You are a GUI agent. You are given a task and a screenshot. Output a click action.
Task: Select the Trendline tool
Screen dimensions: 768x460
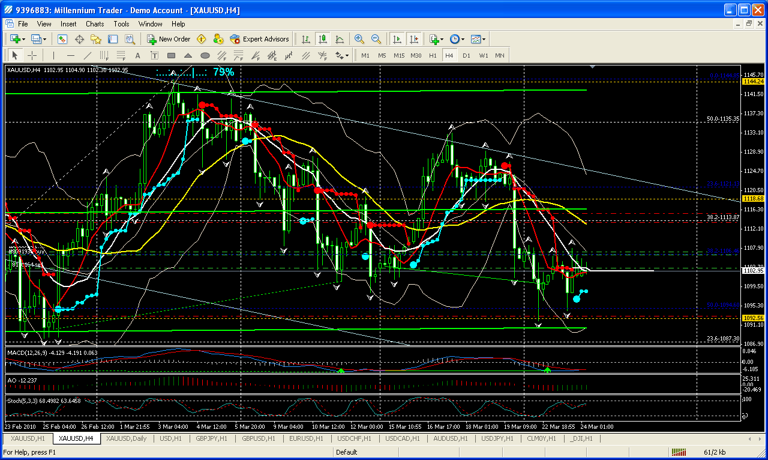click(x=87, y=55)
